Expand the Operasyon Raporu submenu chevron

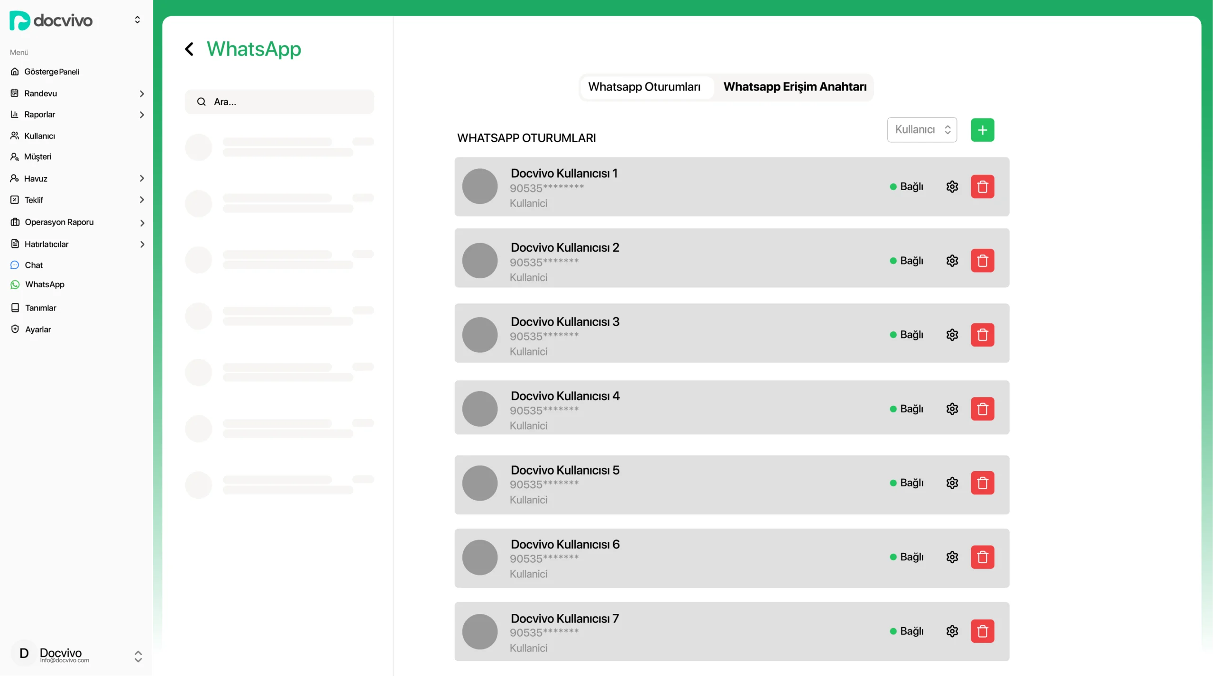click(141, 222)
